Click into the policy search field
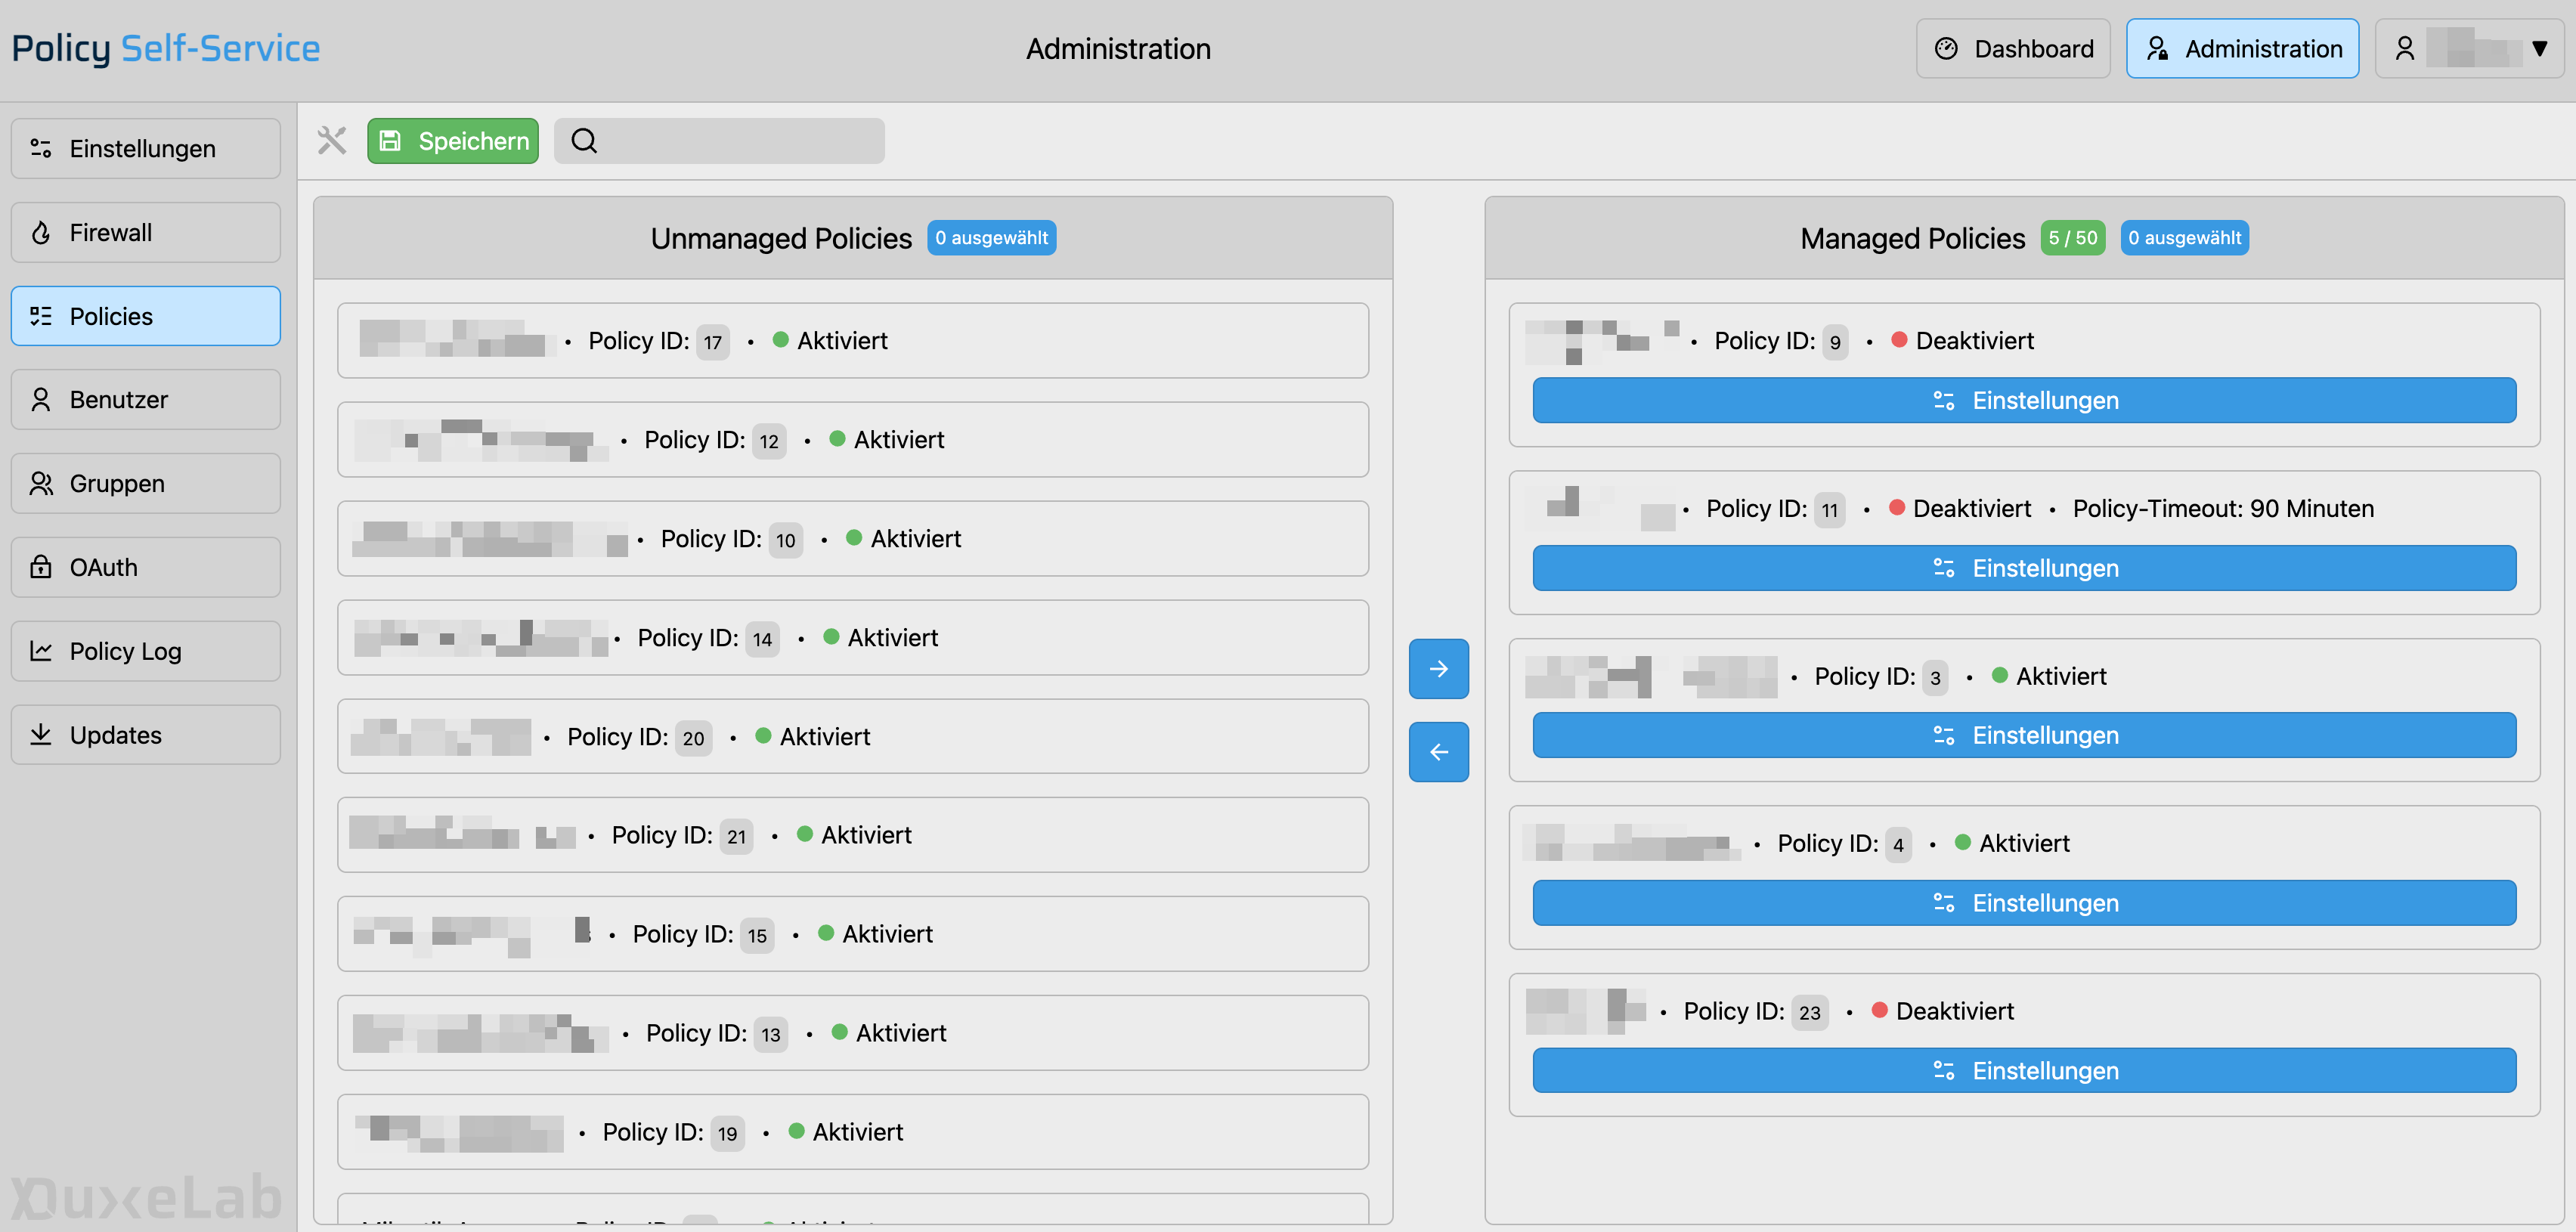Image resolution: width=2576 pixels, height=1232 pixels. (x=740, y=141)
